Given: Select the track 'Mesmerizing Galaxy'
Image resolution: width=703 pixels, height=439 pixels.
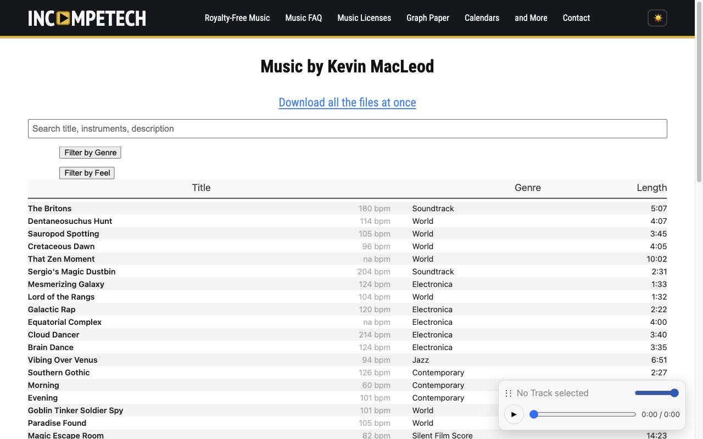Looking at the screenshot, I should pyautogui.click(x=66, y=284).
